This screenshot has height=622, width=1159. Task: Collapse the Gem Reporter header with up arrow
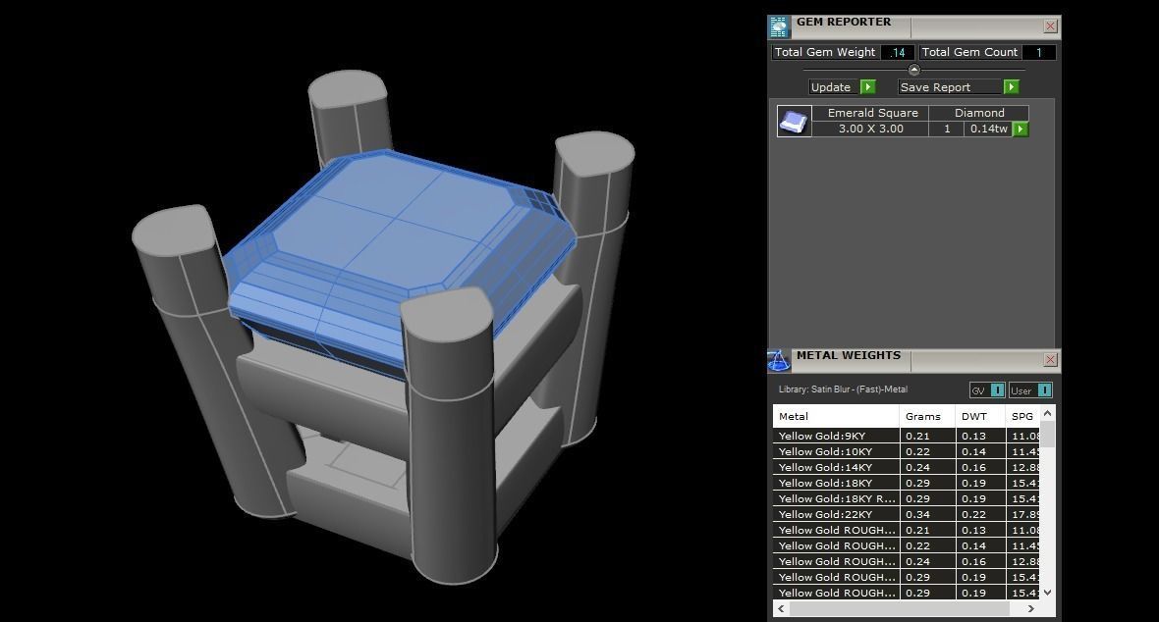(914, 71)
